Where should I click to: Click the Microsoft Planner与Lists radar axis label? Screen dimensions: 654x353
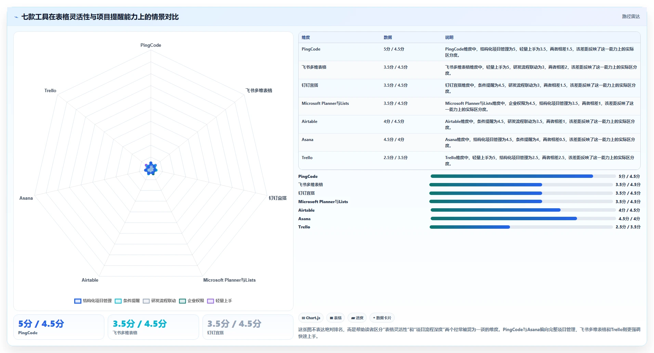[230, 280]
